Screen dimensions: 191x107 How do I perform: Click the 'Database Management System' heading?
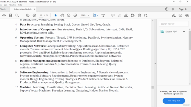click(40, 61)
